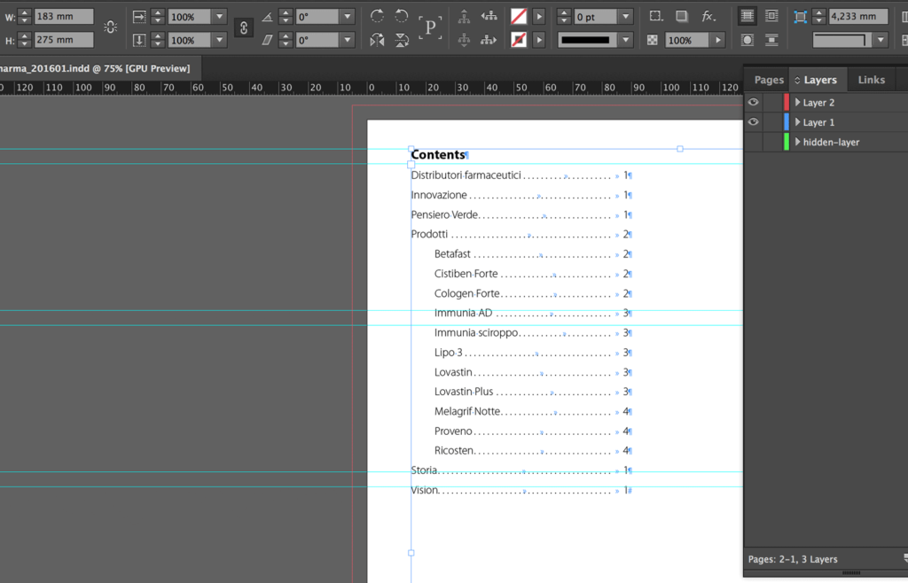Open the fx effects menu
This screenshot has width=908, height=583.
coord(708,16)
